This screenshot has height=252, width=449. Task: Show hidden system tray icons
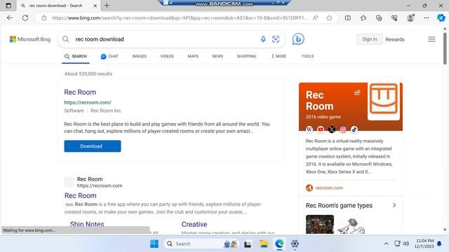(x=386, y=244)
